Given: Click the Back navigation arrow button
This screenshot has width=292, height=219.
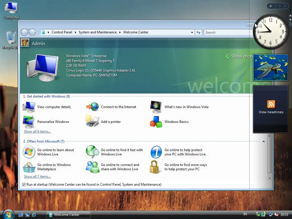Looking at the screenshot, I should [24, 32].
